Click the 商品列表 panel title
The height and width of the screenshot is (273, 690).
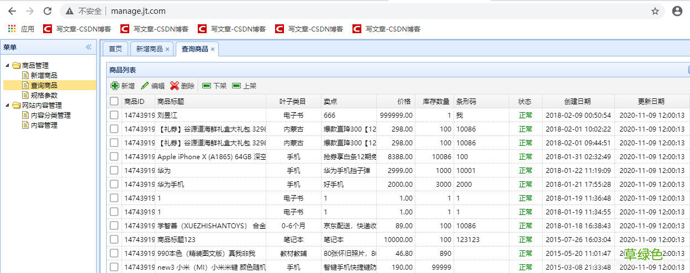pos(123,70)
